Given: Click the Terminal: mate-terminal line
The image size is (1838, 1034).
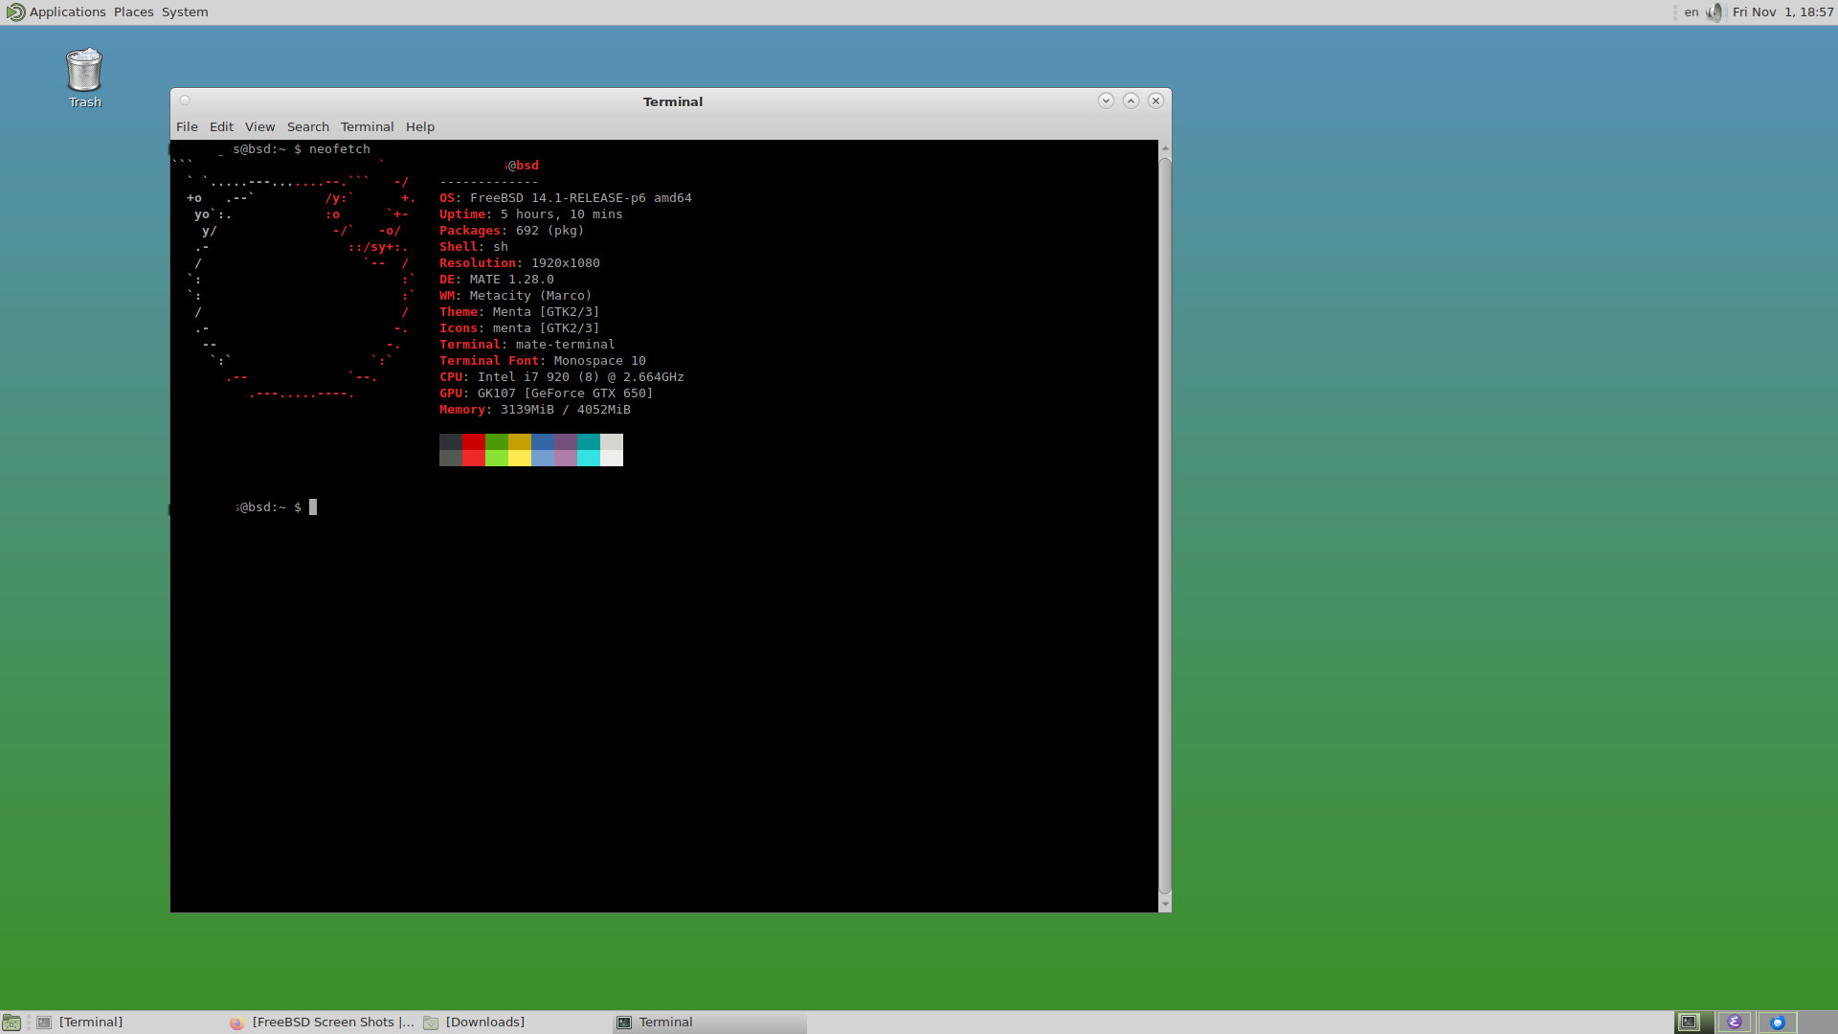Looking at the screenshot, I should 527,345.
